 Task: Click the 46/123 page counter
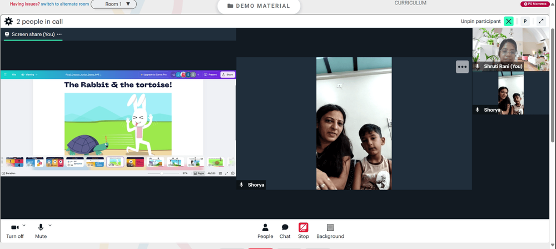point(211,173)
